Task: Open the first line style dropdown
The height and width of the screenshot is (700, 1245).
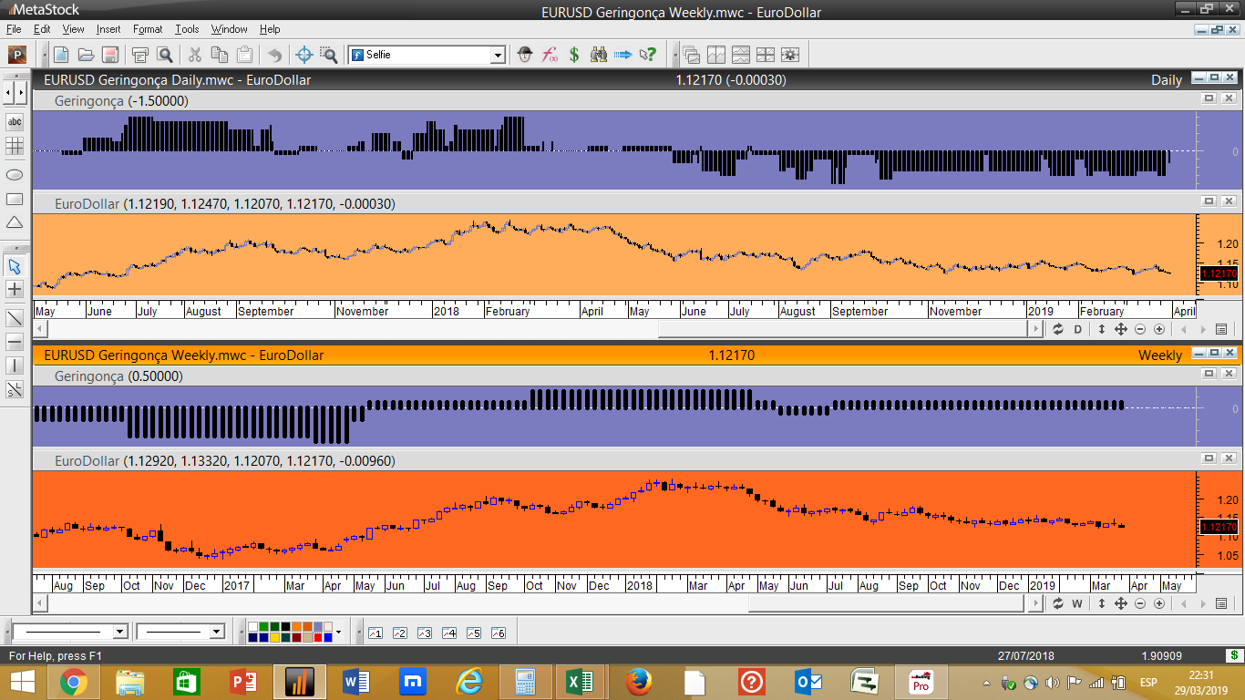Action: click(119, 632)
